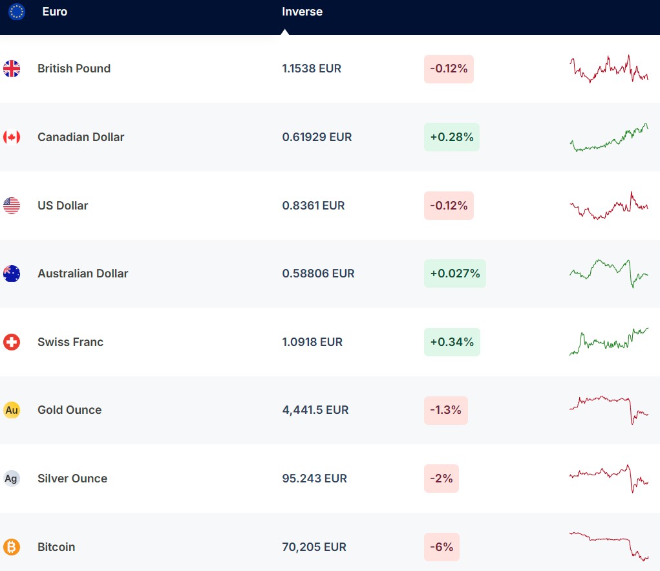The width and height of the screenshot is (660, 571).
Task: Open the British Pound link
Action: click(74, 69)
